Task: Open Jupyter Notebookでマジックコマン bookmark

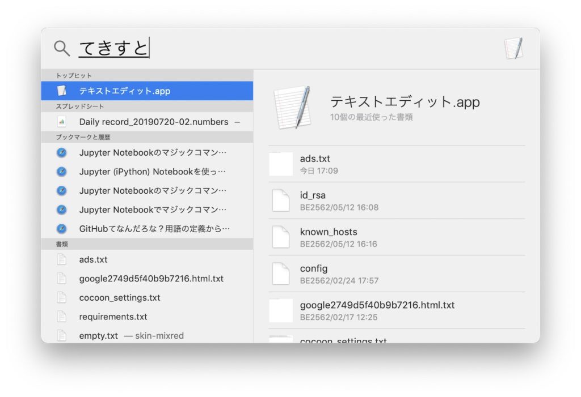Action: point(147,210)
